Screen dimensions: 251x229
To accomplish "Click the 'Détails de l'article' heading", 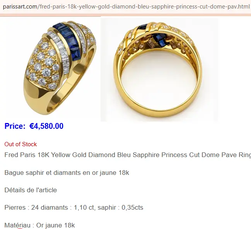I will click(31, 190).
